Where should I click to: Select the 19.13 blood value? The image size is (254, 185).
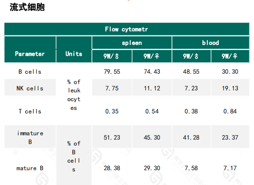(x=230, y=89)
